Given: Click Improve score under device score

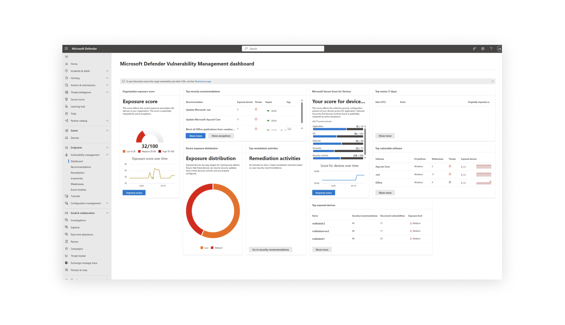Looking at the screenshot, I should tap(324, 193).
